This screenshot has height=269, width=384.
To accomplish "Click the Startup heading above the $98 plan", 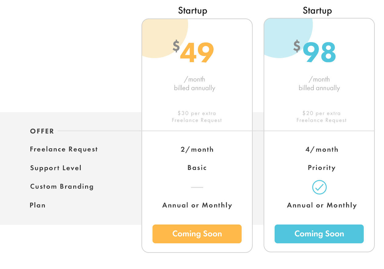I will tap(317, 11).
